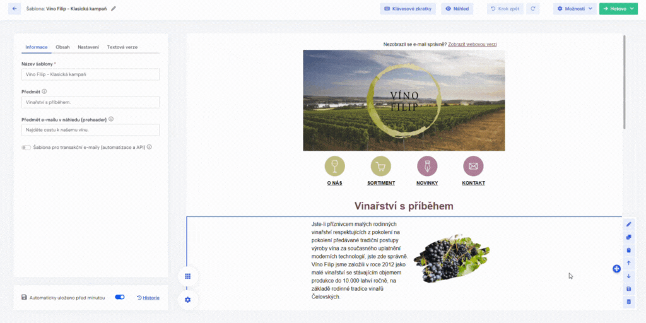Save the selected block with the floppy disk icon
This screenshot has width=646, height=323.
click(x=628, y=289)
